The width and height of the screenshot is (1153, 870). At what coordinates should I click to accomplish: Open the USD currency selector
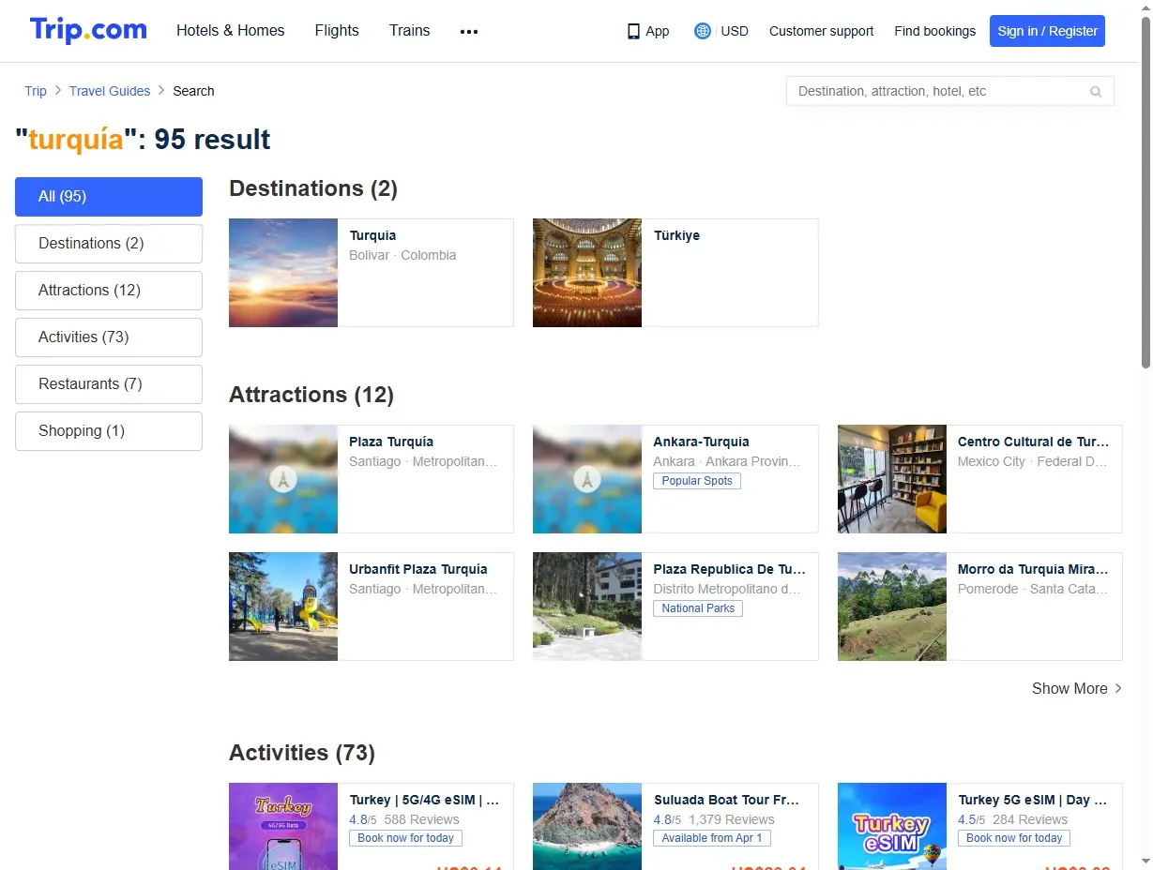point(735,31)
